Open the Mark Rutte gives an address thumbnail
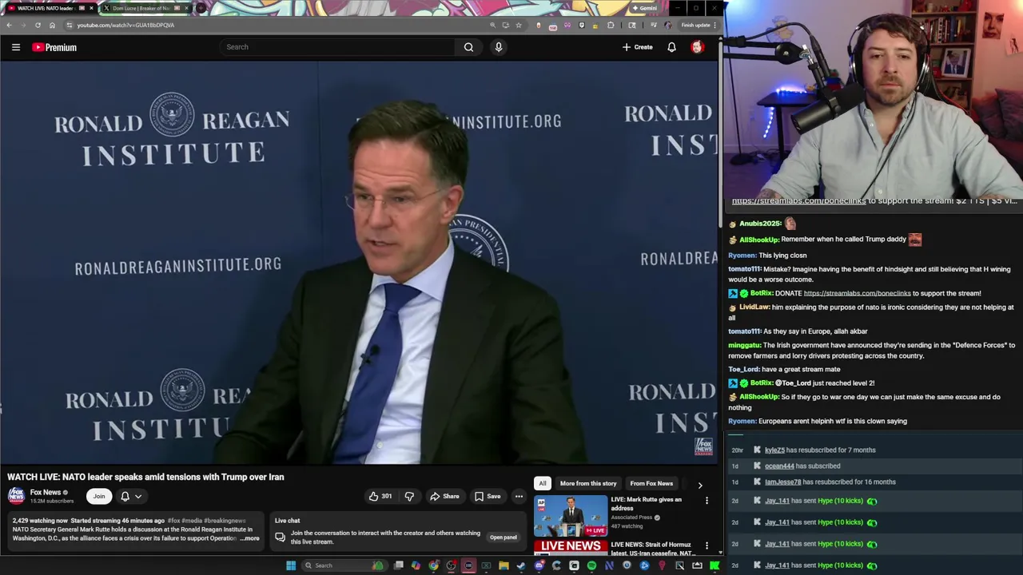This screenshot has width=1023, height=575. 571,516
